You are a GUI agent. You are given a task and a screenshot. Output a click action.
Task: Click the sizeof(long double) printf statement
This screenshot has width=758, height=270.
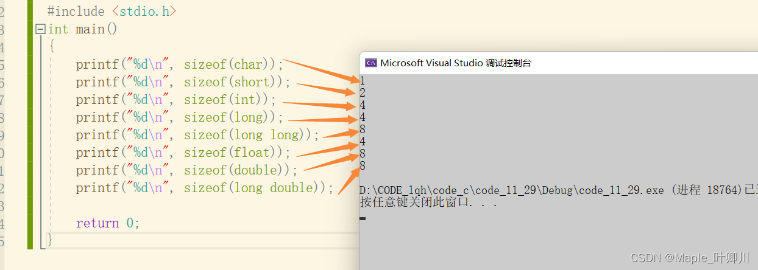[205, 188]
